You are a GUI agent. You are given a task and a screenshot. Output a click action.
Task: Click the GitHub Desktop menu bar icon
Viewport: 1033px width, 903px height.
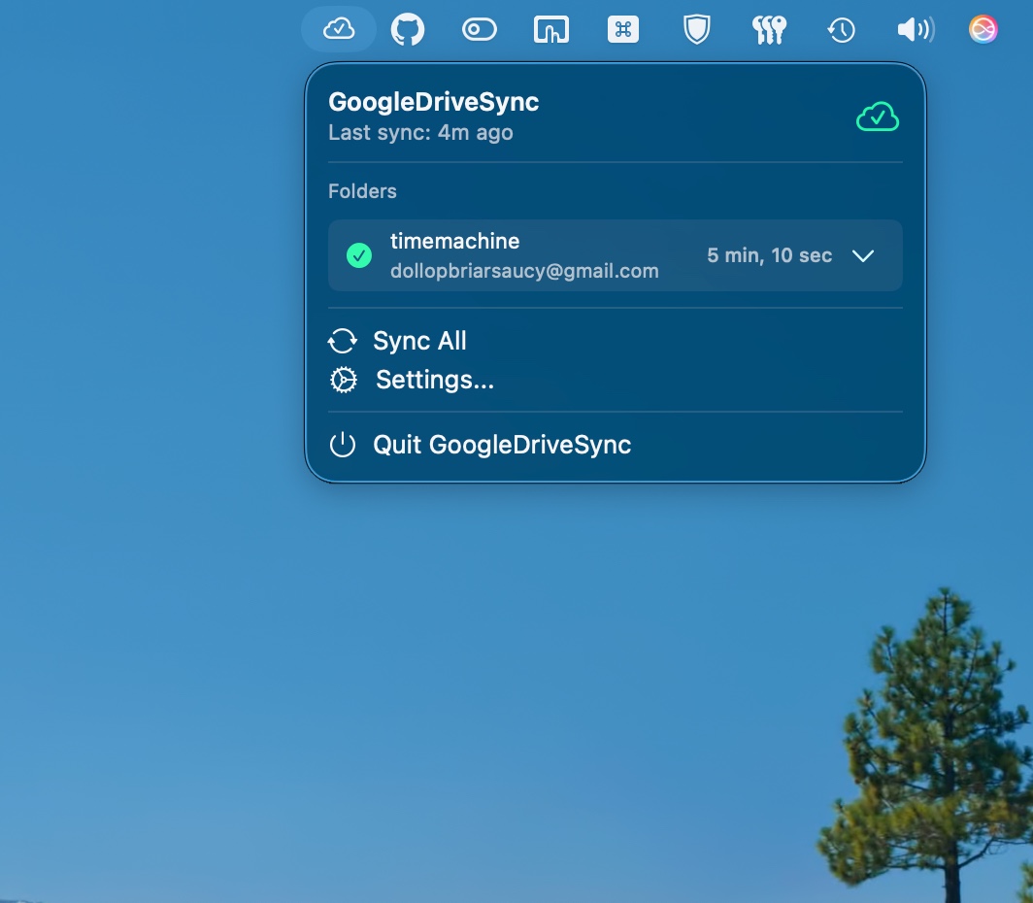[x=407, y=29]
